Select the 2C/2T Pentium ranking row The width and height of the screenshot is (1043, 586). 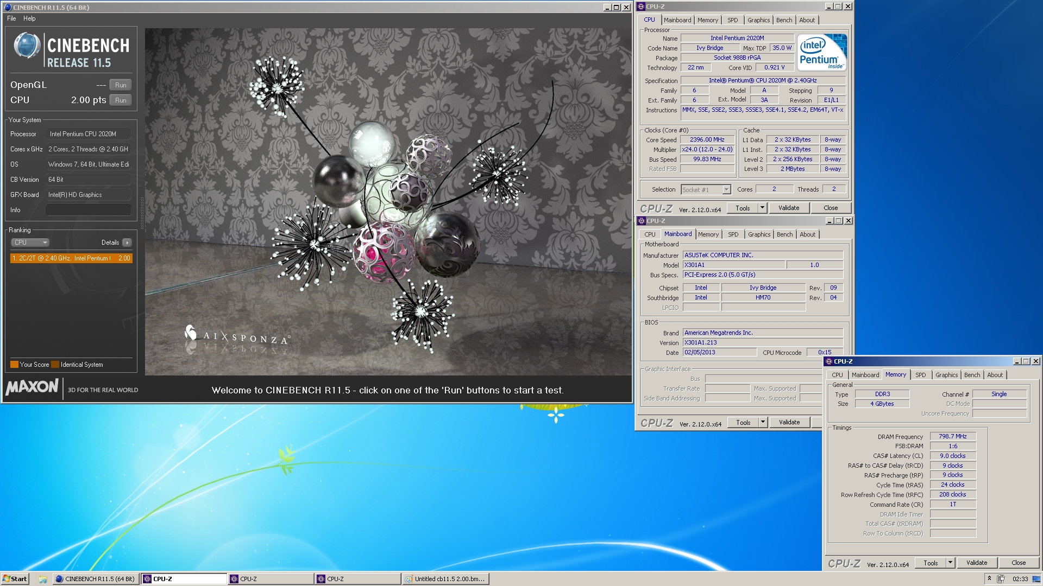[71, 258]
